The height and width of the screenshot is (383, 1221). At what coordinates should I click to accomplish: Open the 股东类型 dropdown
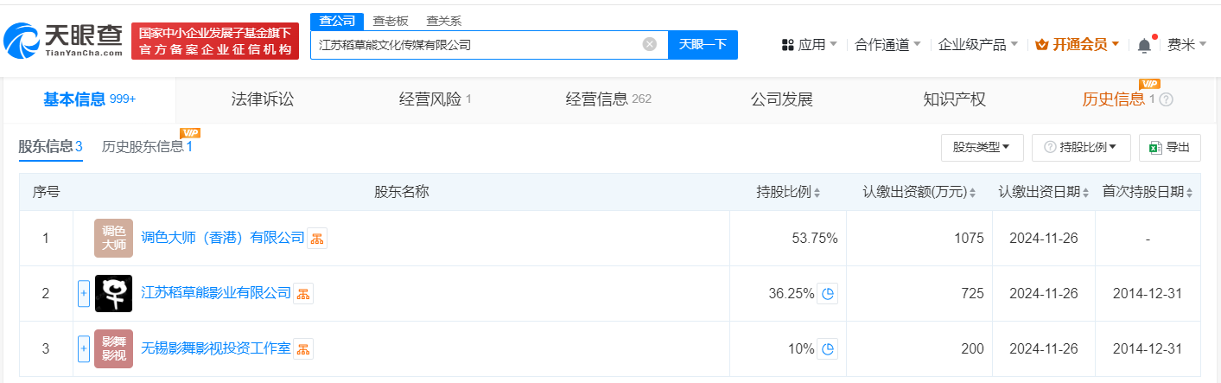pos(982,148)
